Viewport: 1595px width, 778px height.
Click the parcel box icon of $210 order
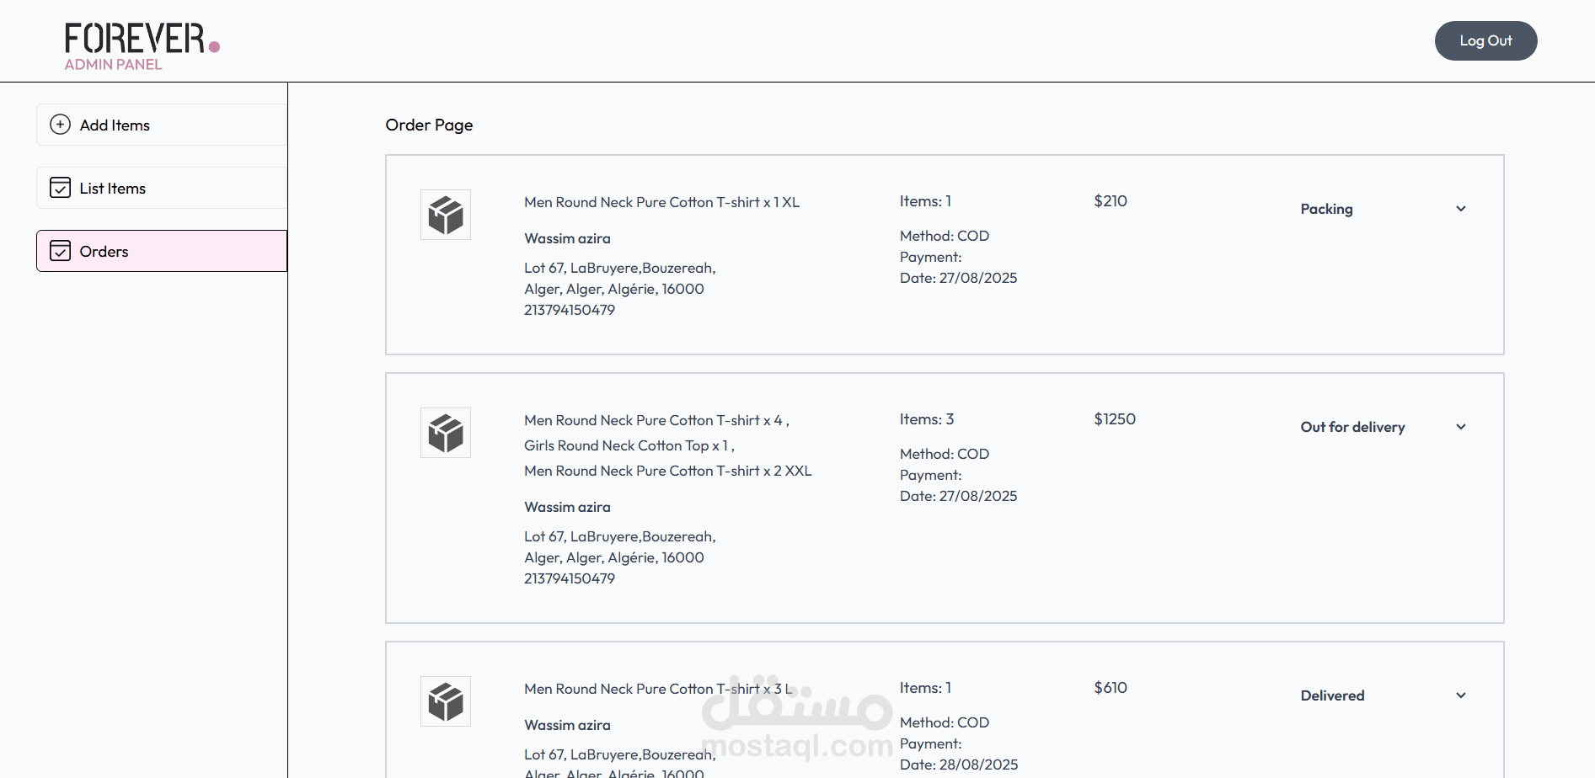click(446, 215)
